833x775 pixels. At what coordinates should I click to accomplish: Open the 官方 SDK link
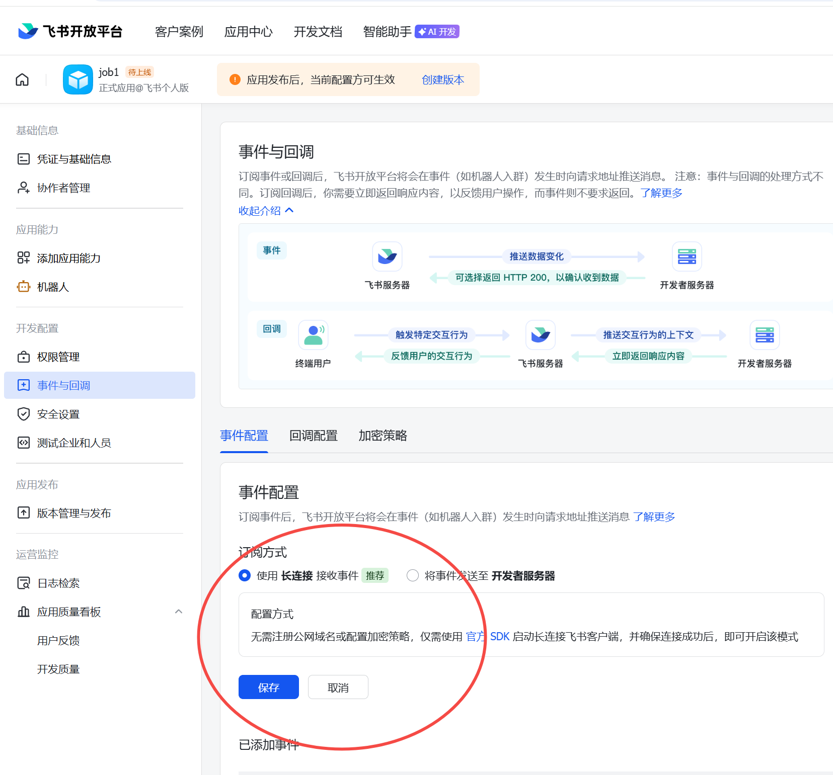pos(488,637)
